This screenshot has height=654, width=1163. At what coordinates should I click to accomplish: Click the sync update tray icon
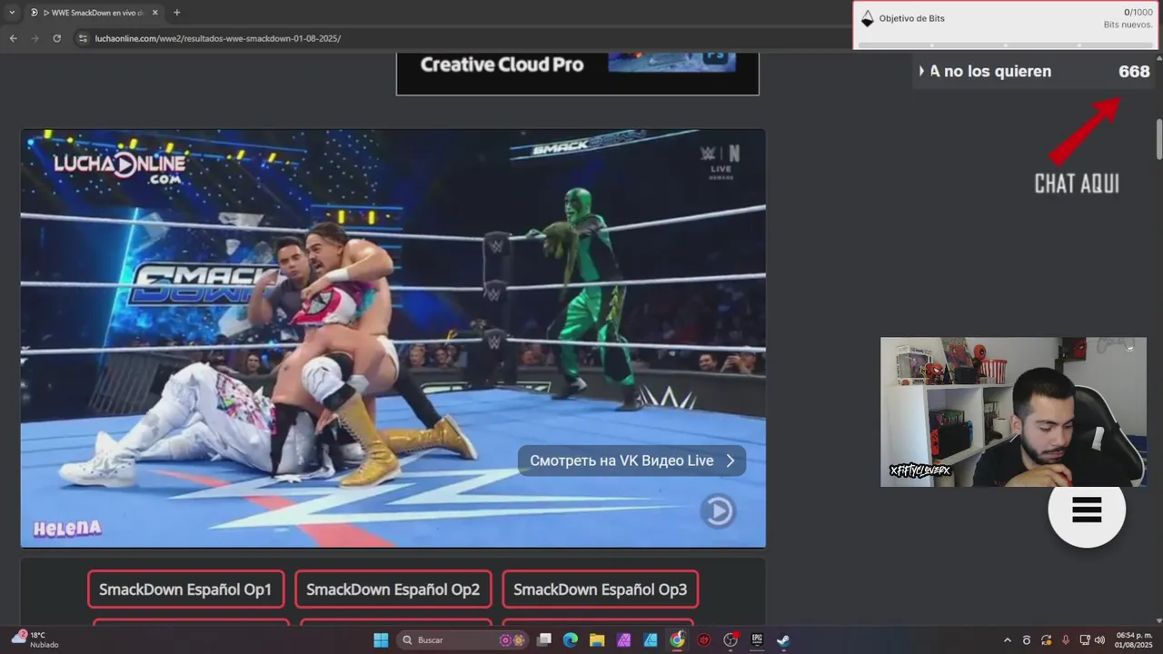point(1047,640)
